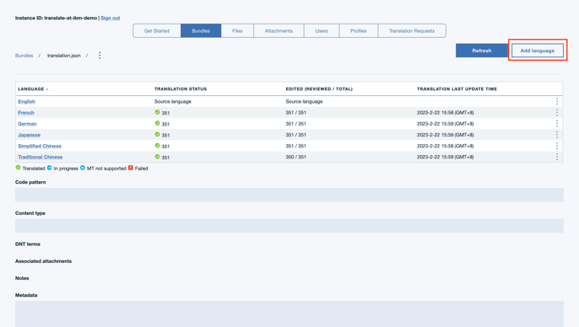
Task: Select the Bundles tab
Action: pos(201,30)
